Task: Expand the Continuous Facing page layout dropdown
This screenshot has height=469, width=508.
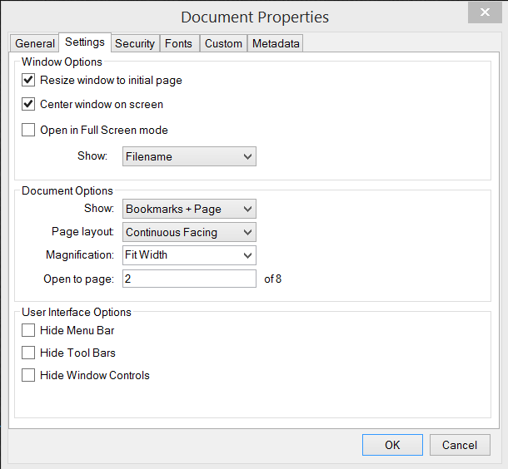Action: (189, 232)
